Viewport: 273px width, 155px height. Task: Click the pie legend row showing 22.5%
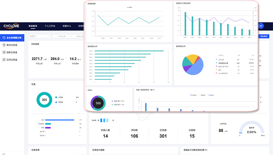coord(235,63)
